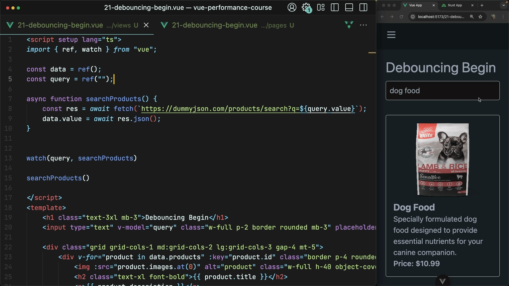Image resolution: width=509 pixels, height=286 pixels.
Task: Close the 21-debouncing-begin.vue views editor tab
Action: pos(146,25)
